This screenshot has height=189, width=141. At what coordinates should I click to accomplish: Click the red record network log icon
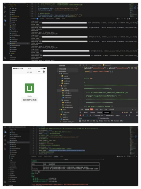coord(80,115)
